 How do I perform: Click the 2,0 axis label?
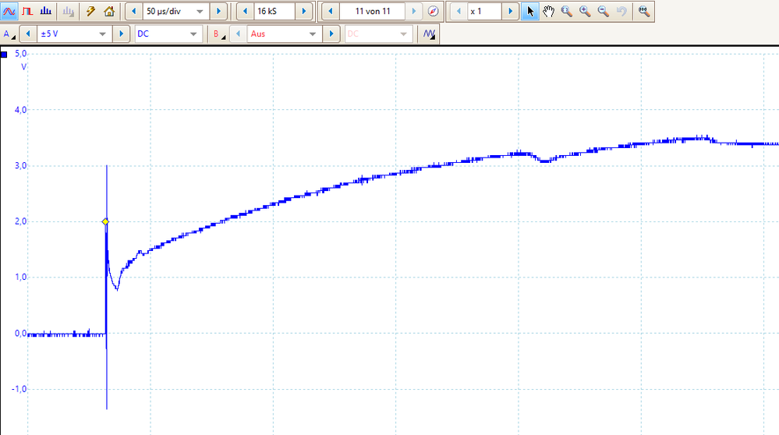20,221
